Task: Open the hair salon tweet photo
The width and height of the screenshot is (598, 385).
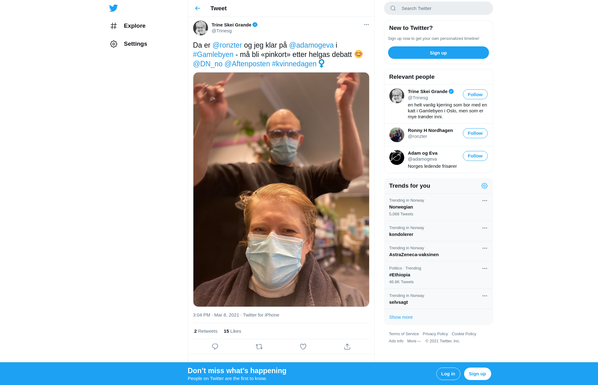Action: (281, 189)
